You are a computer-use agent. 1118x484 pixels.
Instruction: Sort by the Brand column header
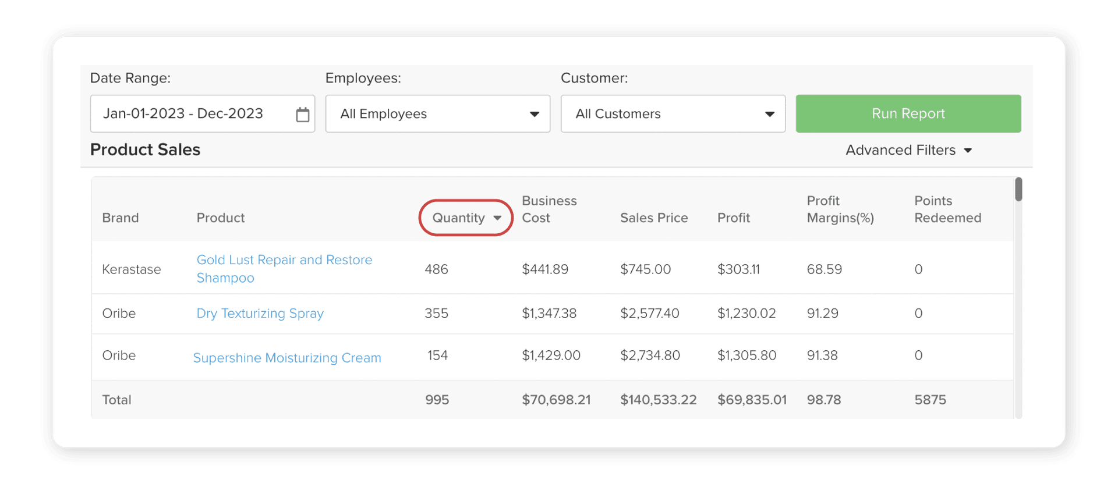coord(121,218)
